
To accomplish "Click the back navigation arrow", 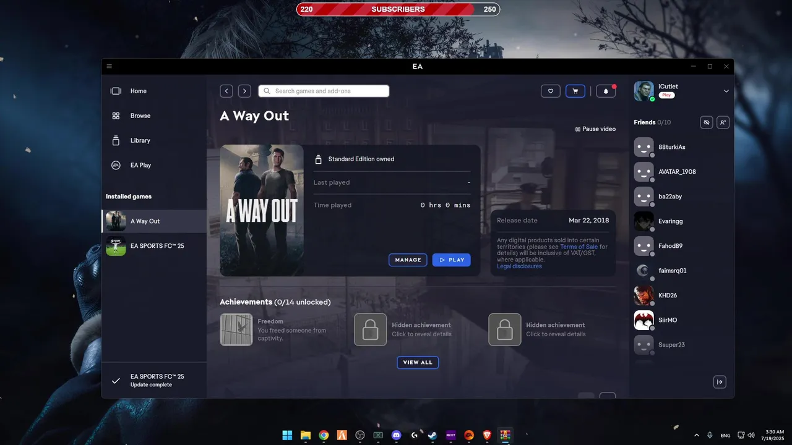I will (226, 91).
